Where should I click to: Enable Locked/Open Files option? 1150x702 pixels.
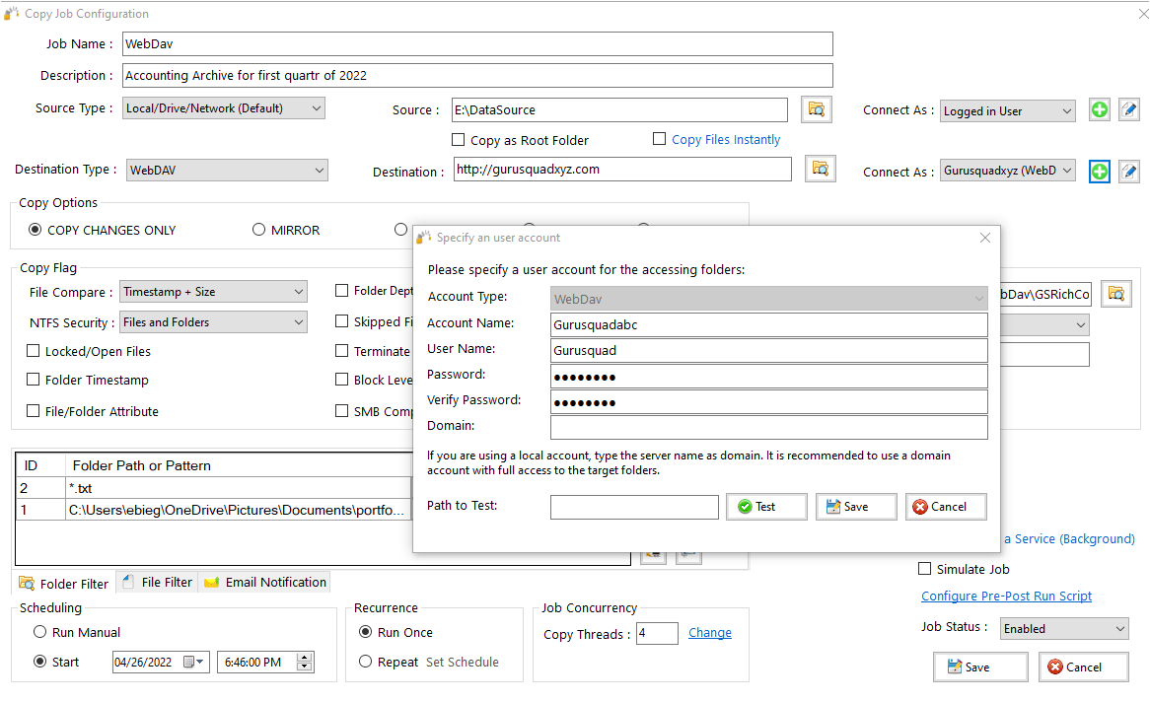click(x=33, y=351)
